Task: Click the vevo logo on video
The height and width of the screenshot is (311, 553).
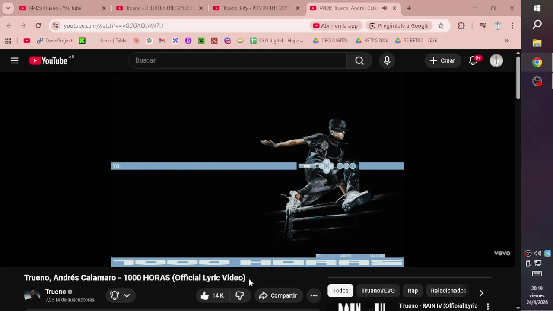Action: click(502, 253)
